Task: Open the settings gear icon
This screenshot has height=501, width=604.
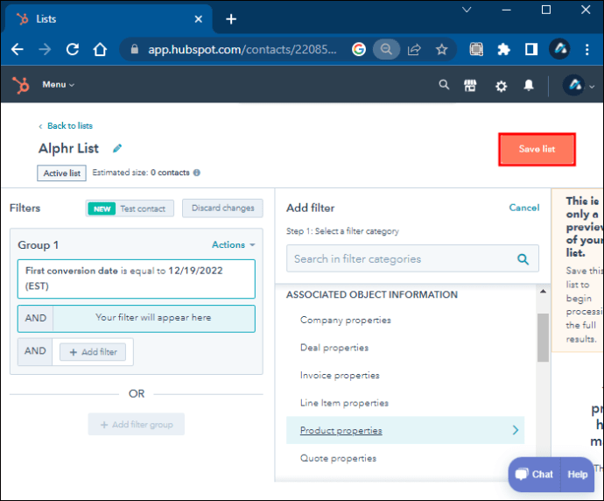Action: point(501,86)
